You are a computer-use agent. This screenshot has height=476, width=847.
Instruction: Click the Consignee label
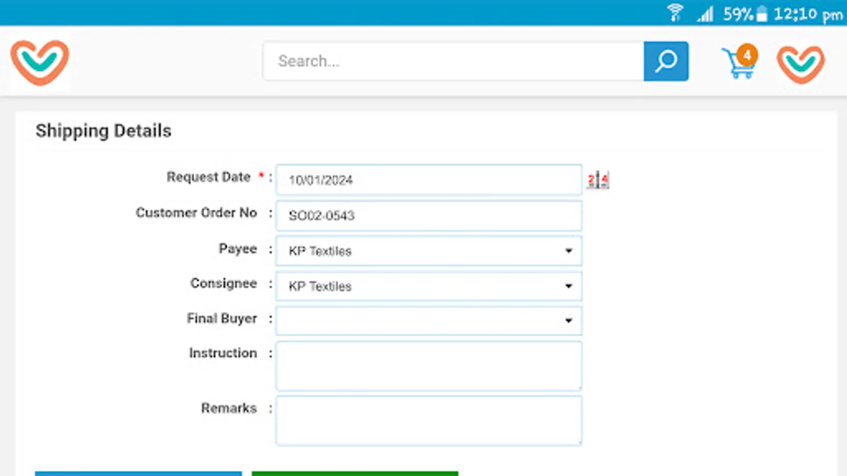223,284
